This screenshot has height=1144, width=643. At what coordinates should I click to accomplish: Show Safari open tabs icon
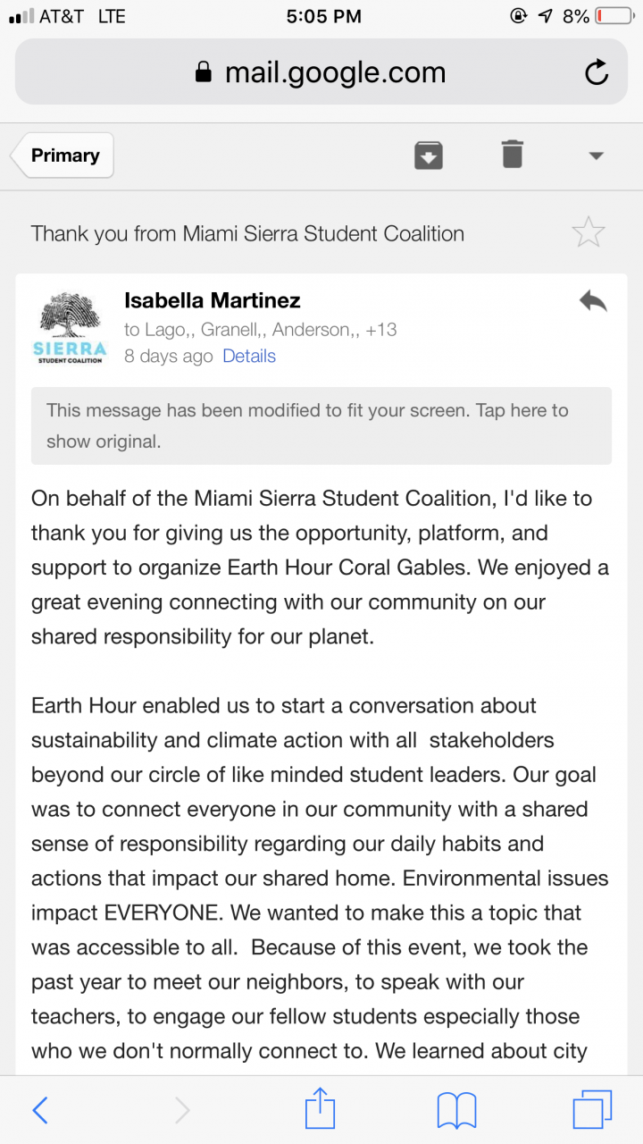592,1110
